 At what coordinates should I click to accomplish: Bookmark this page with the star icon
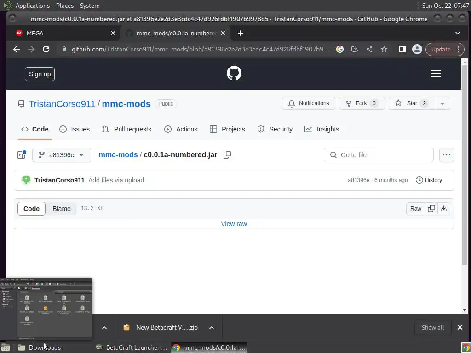(384, 49)
